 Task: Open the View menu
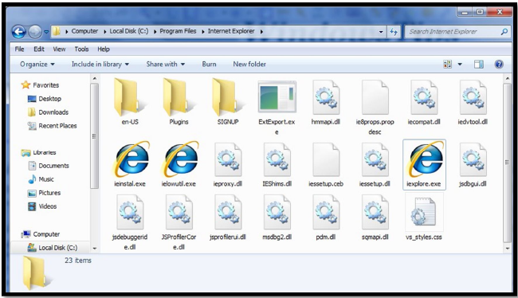pos(59,49)
